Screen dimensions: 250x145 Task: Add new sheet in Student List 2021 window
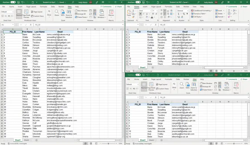pos(153,67)
